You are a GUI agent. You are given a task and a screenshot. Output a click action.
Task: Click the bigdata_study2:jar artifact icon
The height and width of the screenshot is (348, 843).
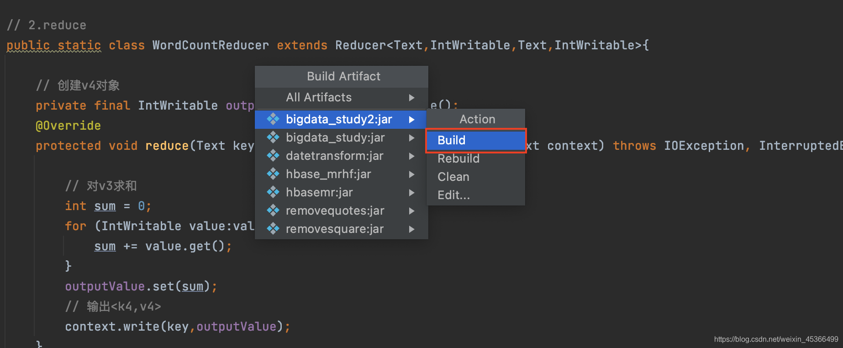tap(273, 119)
